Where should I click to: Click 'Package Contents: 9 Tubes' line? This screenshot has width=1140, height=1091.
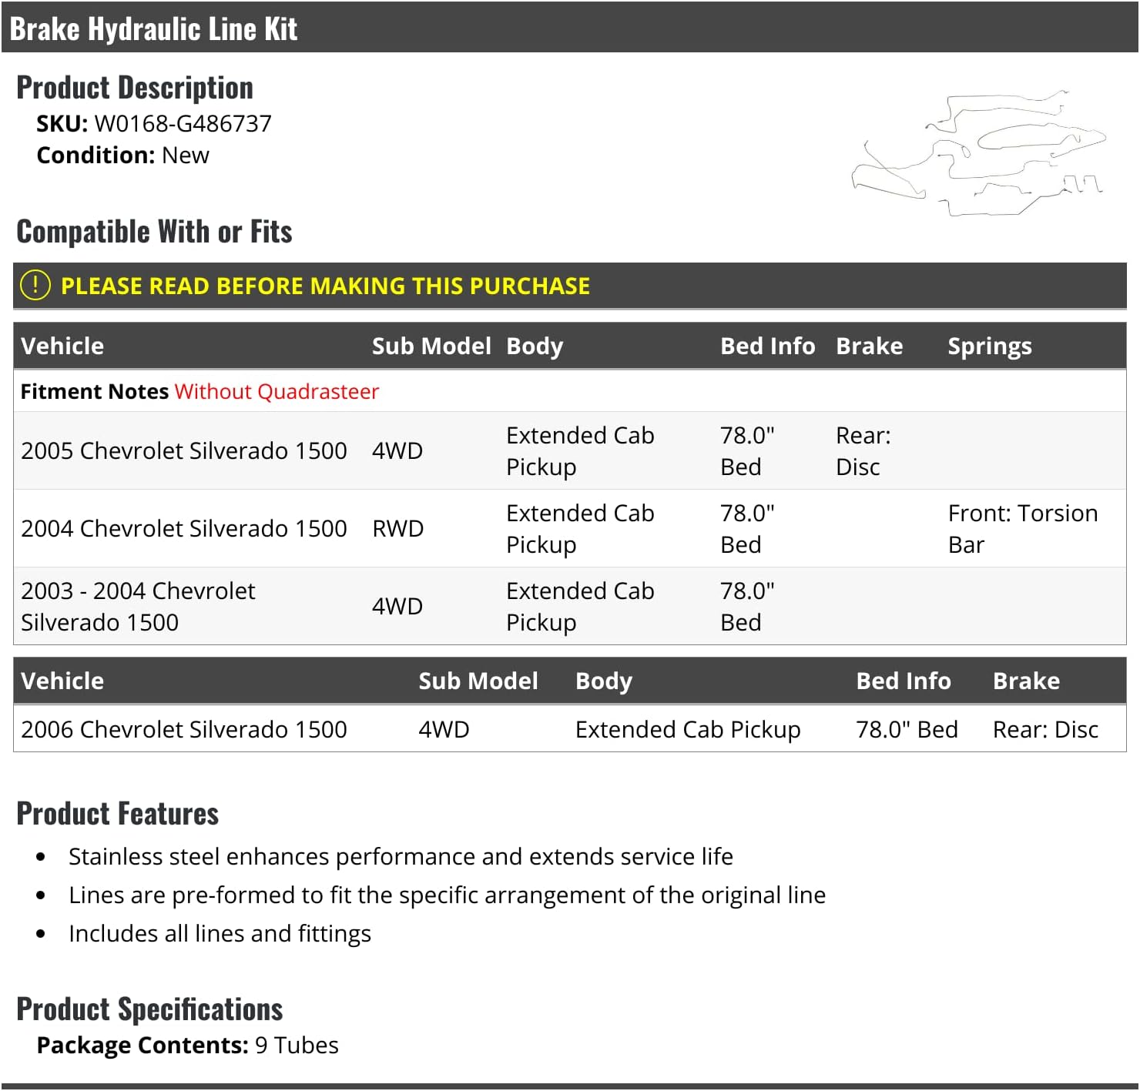[x=188, y=1046]
